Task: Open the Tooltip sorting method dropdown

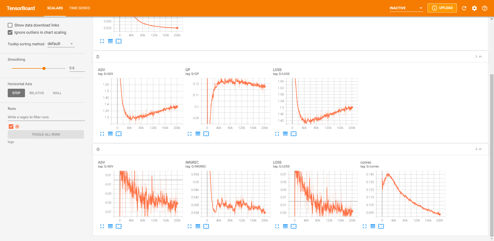Action: pyautogui.click(x=61, y=43)
